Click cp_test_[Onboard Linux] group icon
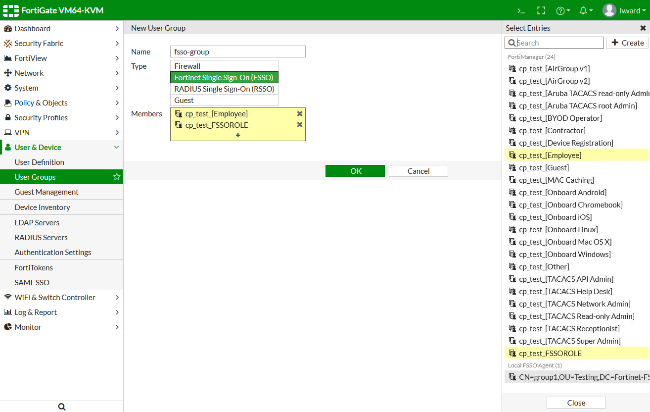Viewport: 650px width, 412px height. pos(512,230)
